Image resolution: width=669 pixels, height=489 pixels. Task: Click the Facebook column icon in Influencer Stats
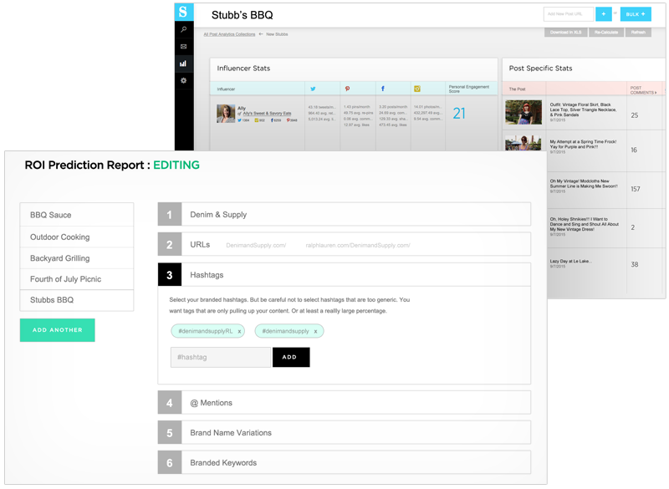coord(383,89)
